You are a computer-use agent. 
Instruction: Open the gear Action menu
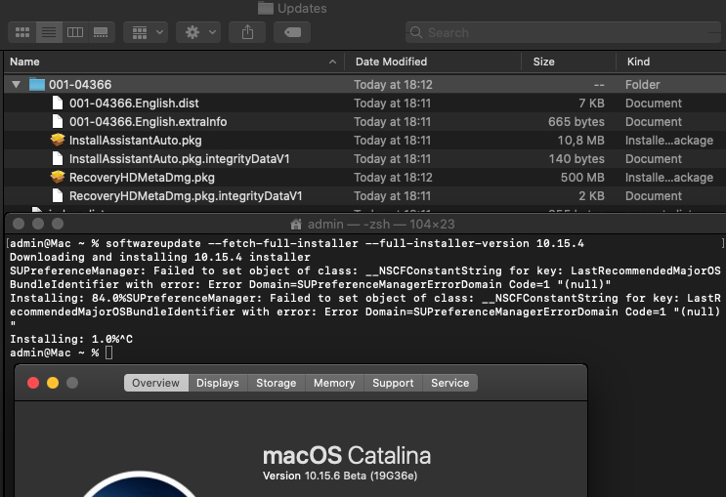[198, 32]
